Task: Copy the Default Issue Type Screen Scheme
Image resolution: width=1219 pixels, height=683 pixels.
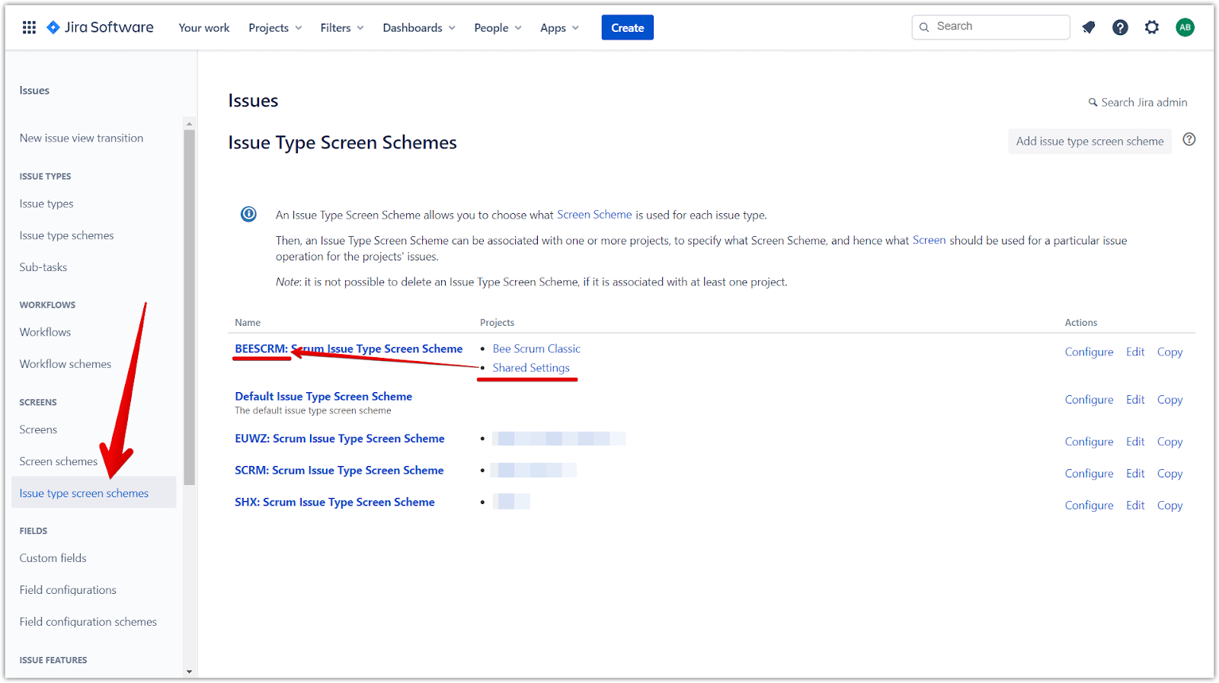Action: point(1169,400)
